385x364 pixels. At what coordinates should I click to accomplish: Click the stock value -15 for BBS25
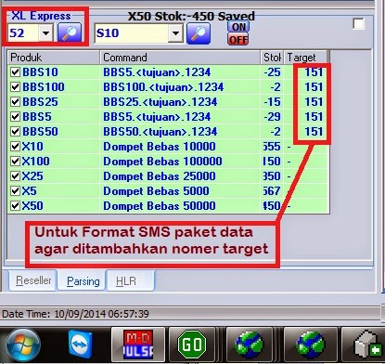[273, 102]
